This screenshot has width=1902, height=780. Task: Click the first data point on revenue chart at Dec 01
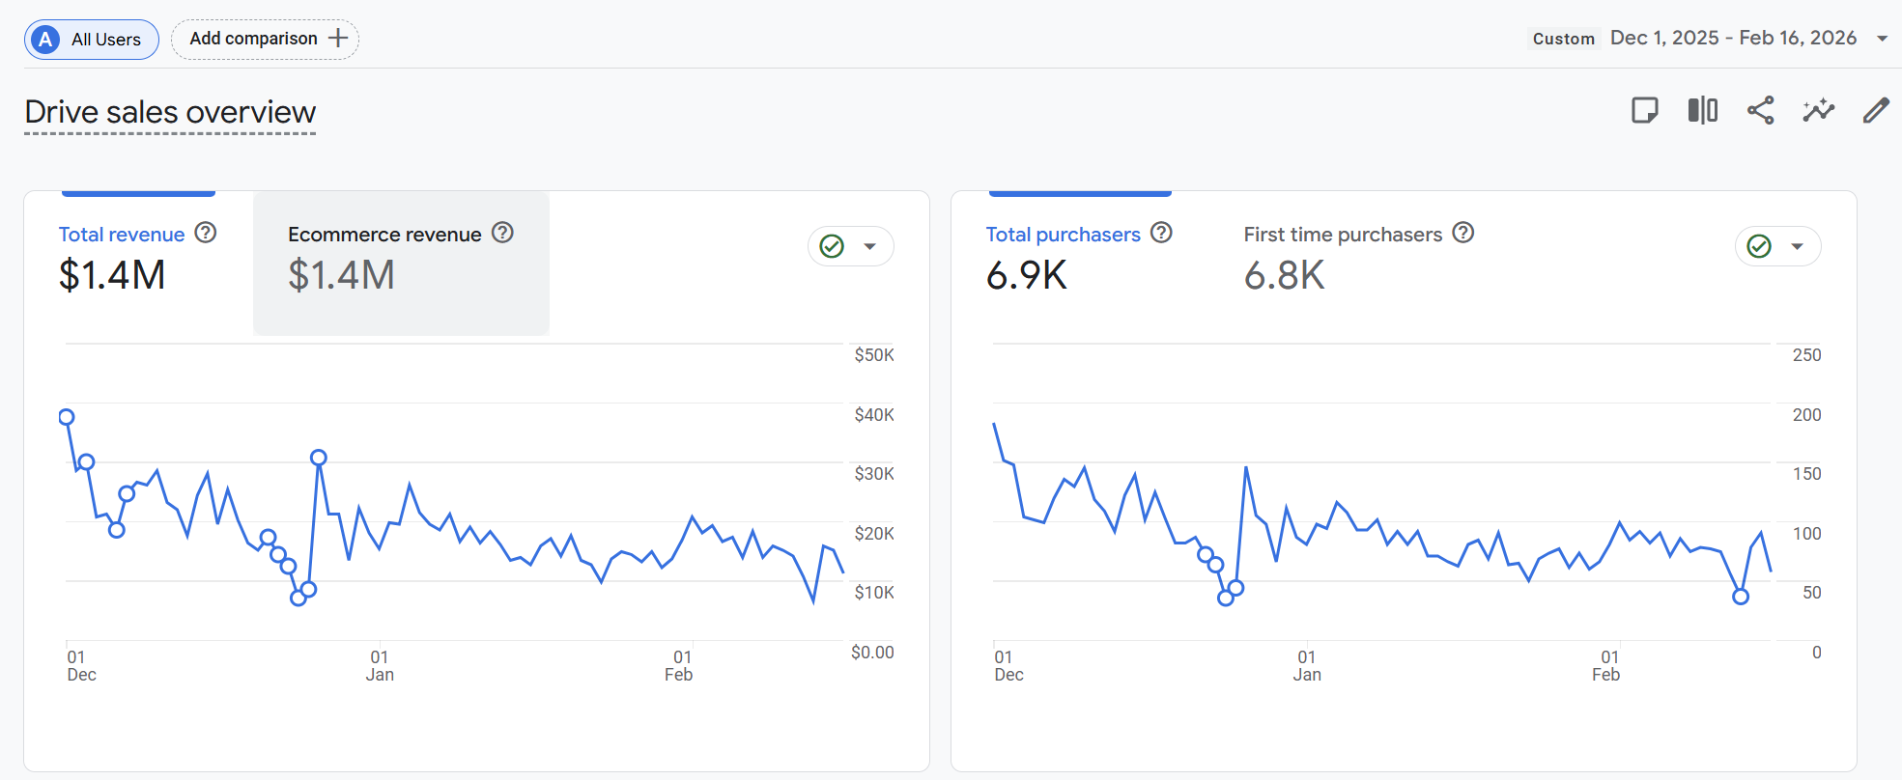coord(67,417)
